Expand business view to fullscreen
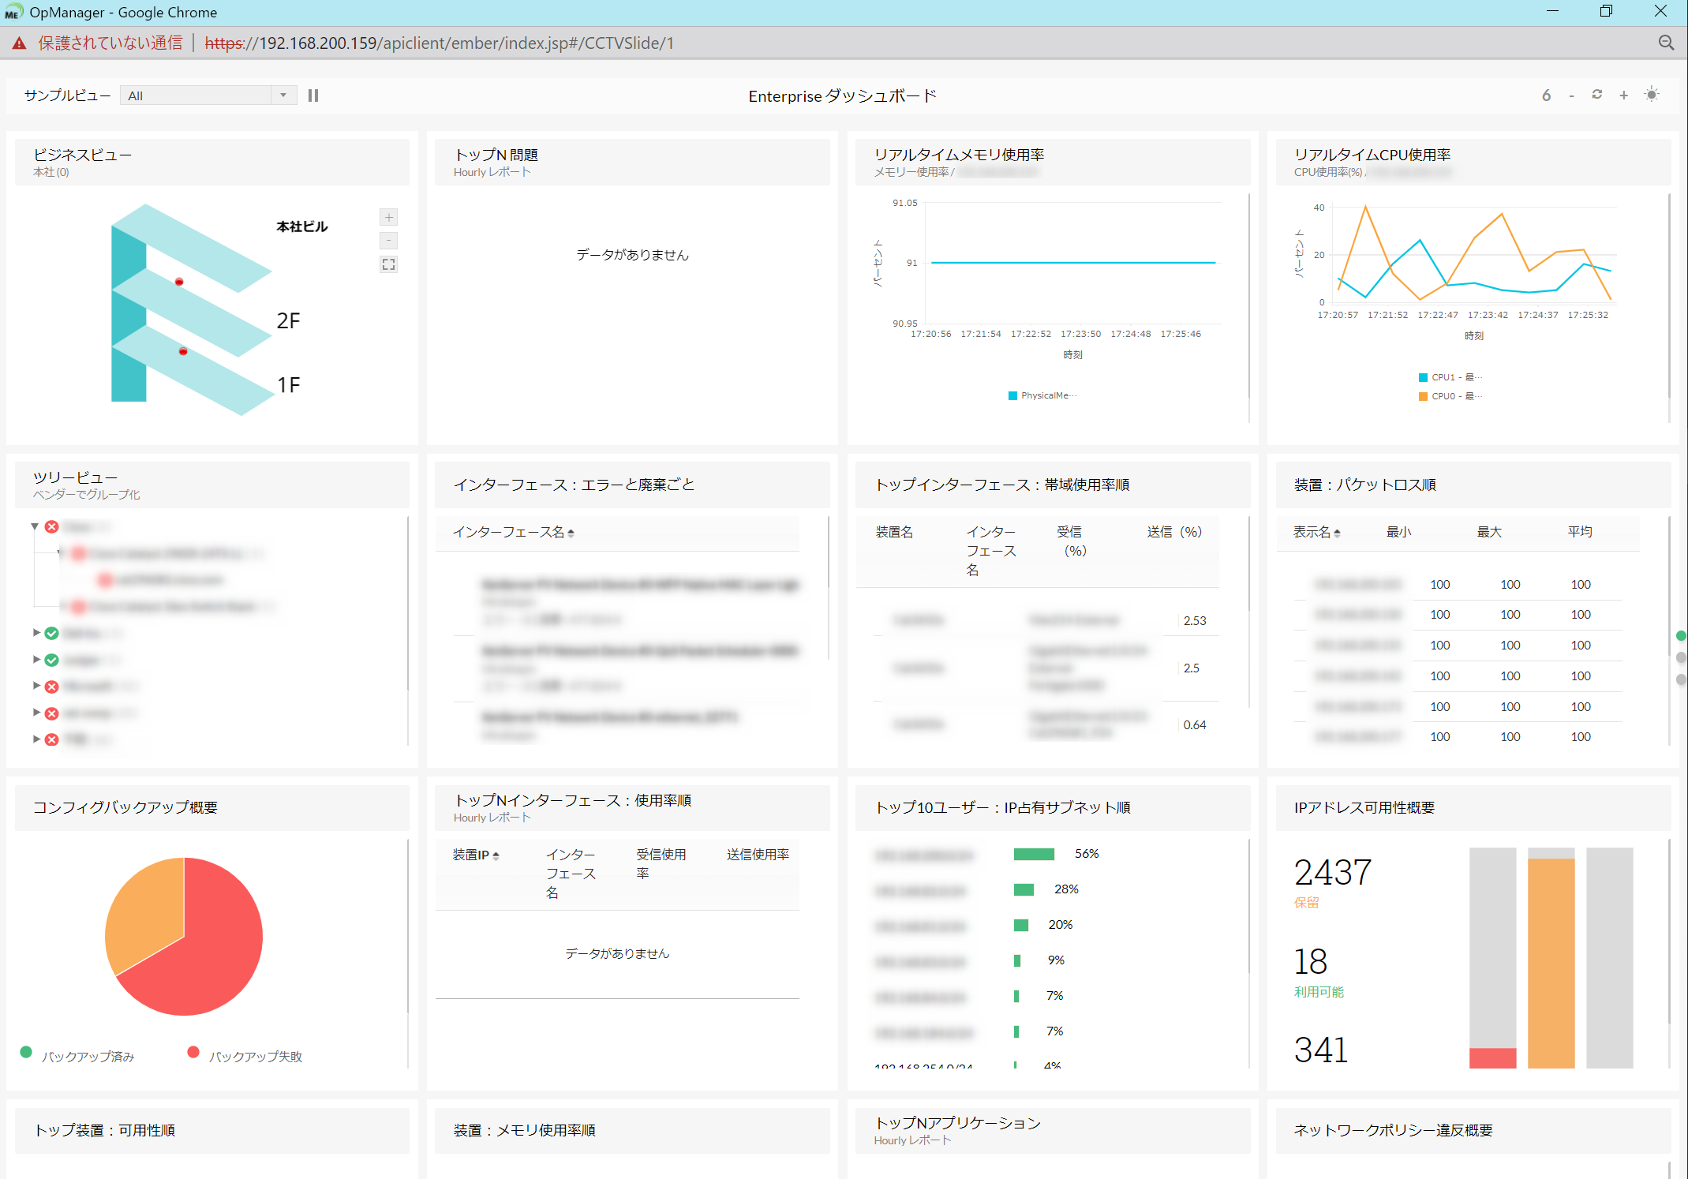 pos(388,264)
